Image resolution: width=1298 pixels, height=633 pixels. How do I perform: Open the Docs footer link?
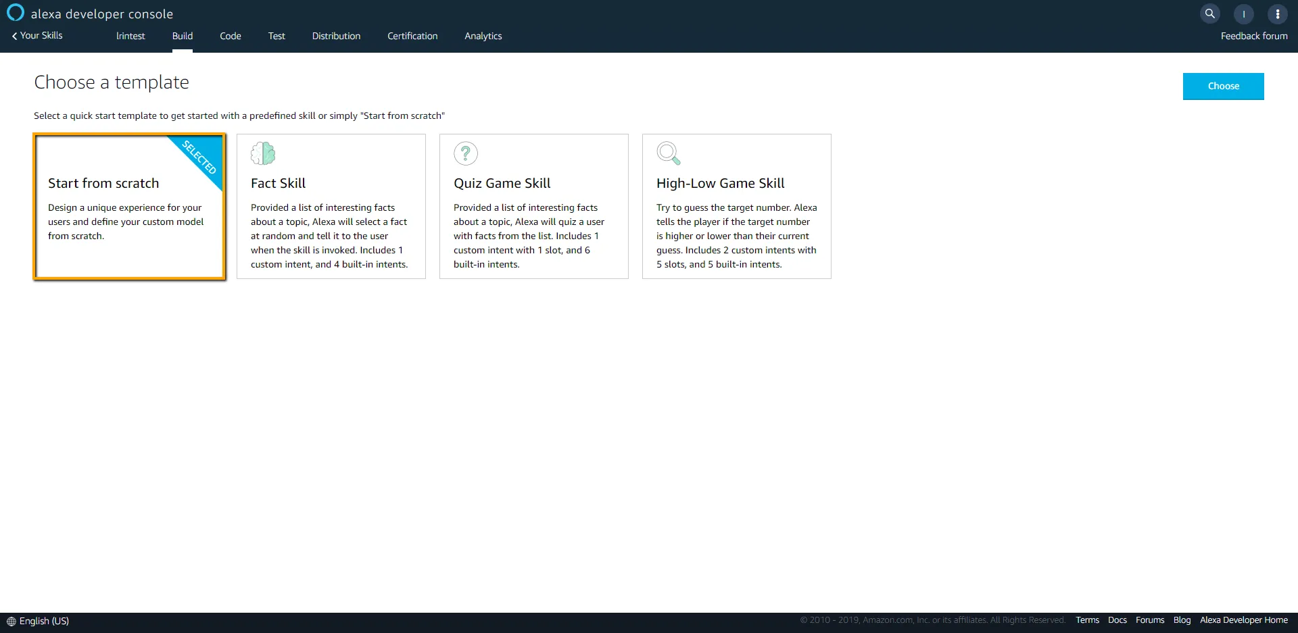pyautogui.click(x=1117, y=620)
